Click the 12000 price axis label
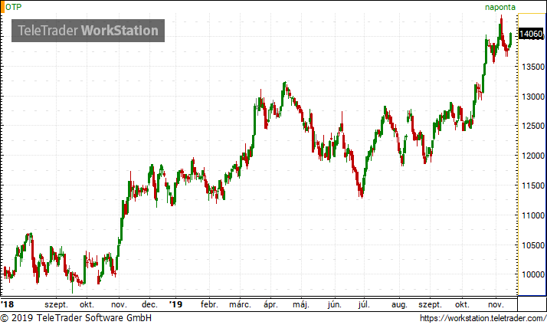This screenshot has width=547, height=325. click(x=533, y=156)
